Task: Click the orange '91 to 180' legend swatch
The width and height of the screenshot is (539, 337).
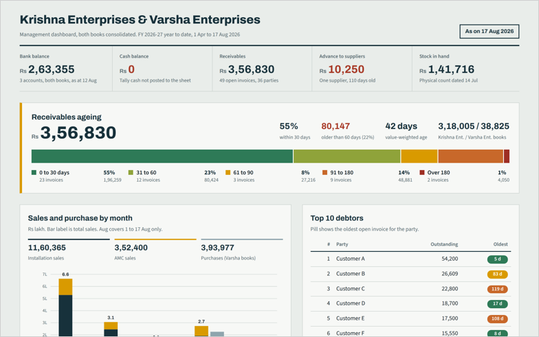Action: (324, 173)
